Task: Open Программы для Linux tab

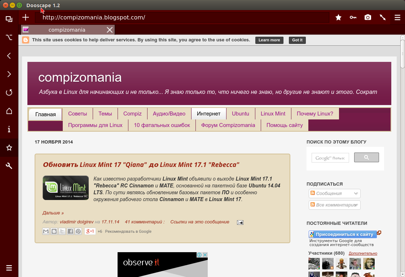Action: (95, 125)
